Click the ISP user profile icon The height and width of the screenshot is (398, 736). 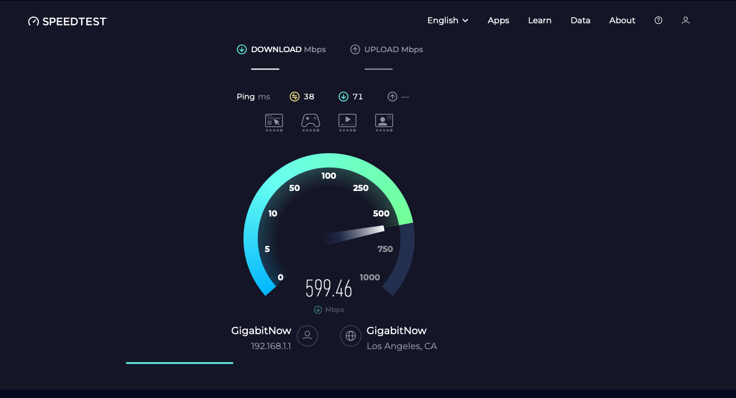(307, 336)
